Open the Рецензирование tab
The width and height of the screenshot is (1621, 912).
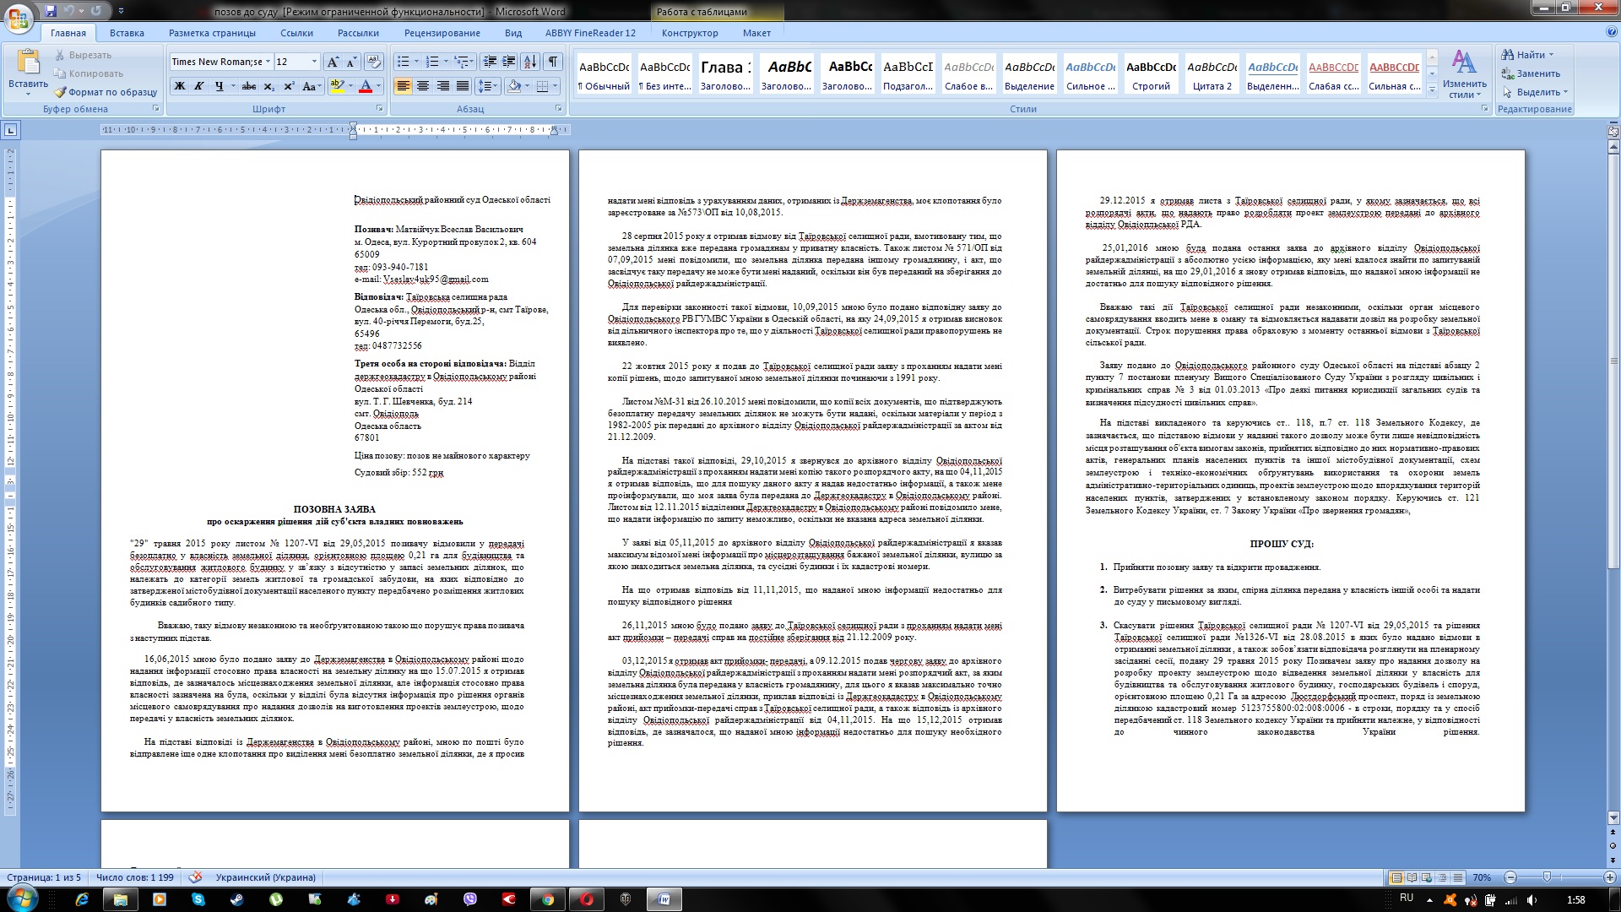[442, 33]
